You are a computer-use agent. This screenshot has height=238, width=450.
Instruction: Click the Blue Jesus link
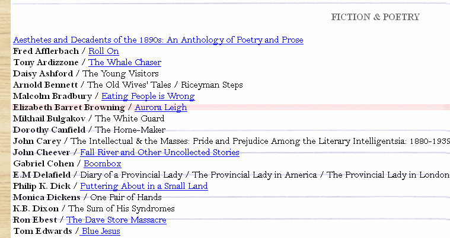pyautogui.click(x=101, y=231)
